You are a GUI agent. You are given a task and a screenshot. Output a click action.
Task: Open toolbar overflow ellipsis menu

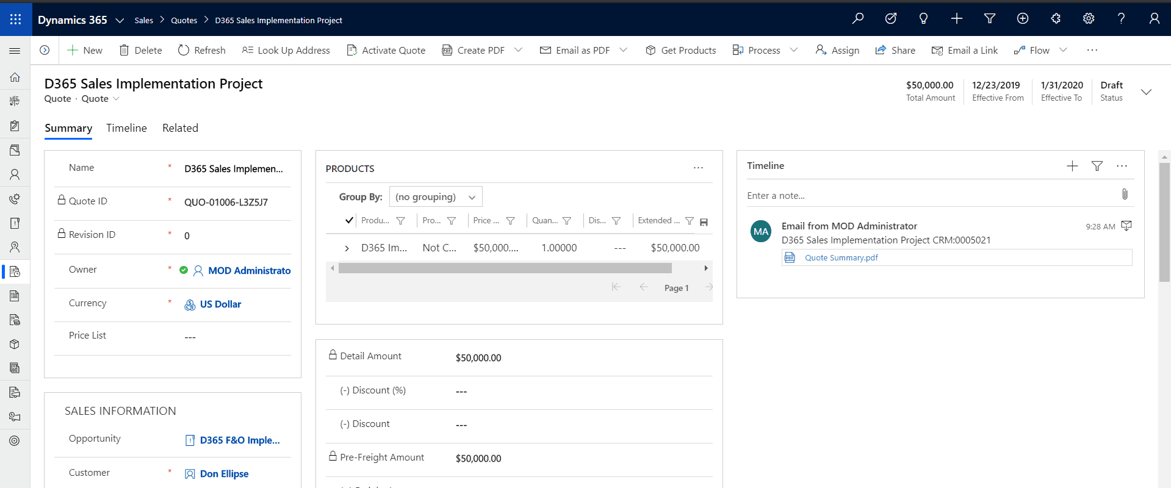(1092, 50)
